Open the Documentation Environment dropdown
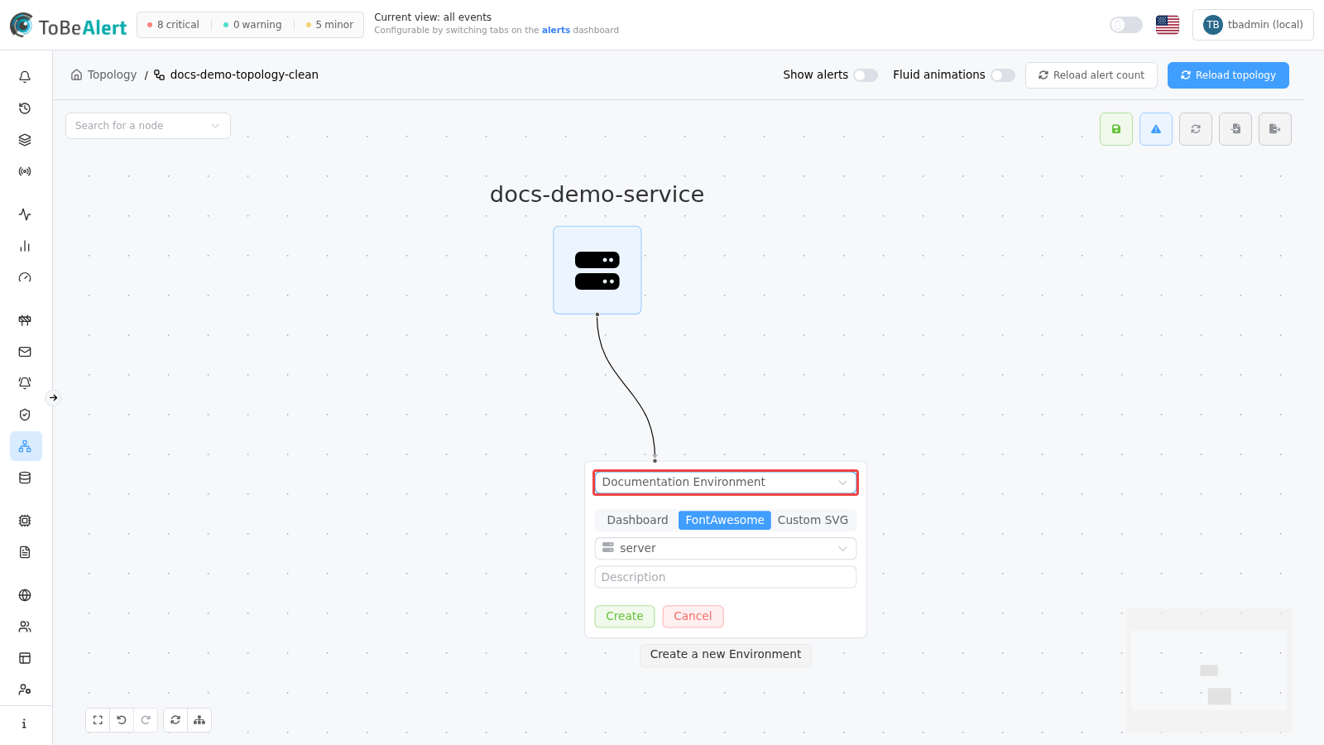Image resolution: width=1324 pixels, height=745 pixels. click(726, 483)
